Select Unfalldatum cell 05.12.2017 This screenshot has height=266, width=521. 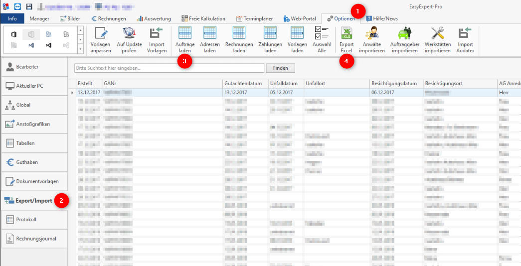click(286, 92)
